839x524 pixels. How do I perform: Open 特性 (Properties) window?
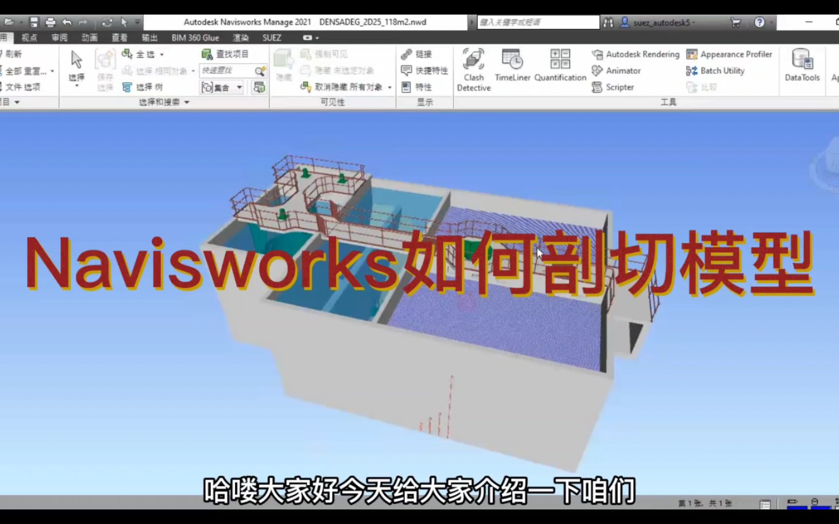(417, 87)
